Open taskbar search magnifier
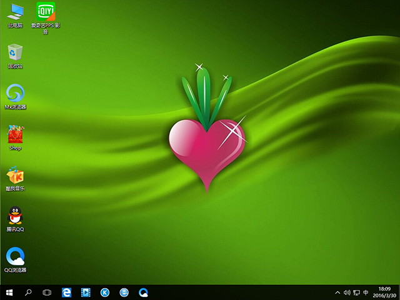Viewport: 400px width, 300px height. coord(28,292)
